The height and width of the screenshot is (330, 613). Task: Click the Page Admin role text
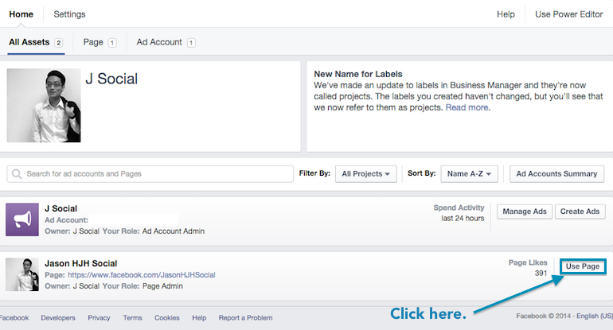[162, 286]
